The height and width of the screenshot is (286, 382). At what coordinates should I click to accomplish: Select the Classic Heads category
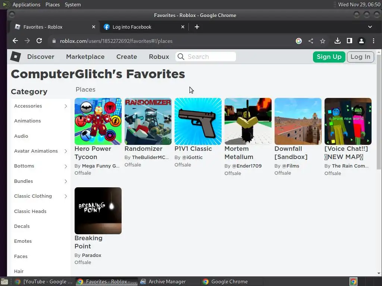tap(30, 212)
